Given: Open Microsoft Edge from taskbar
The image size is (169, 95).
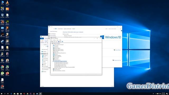Looking at the screenshot, I should click(x=11, y=94).
